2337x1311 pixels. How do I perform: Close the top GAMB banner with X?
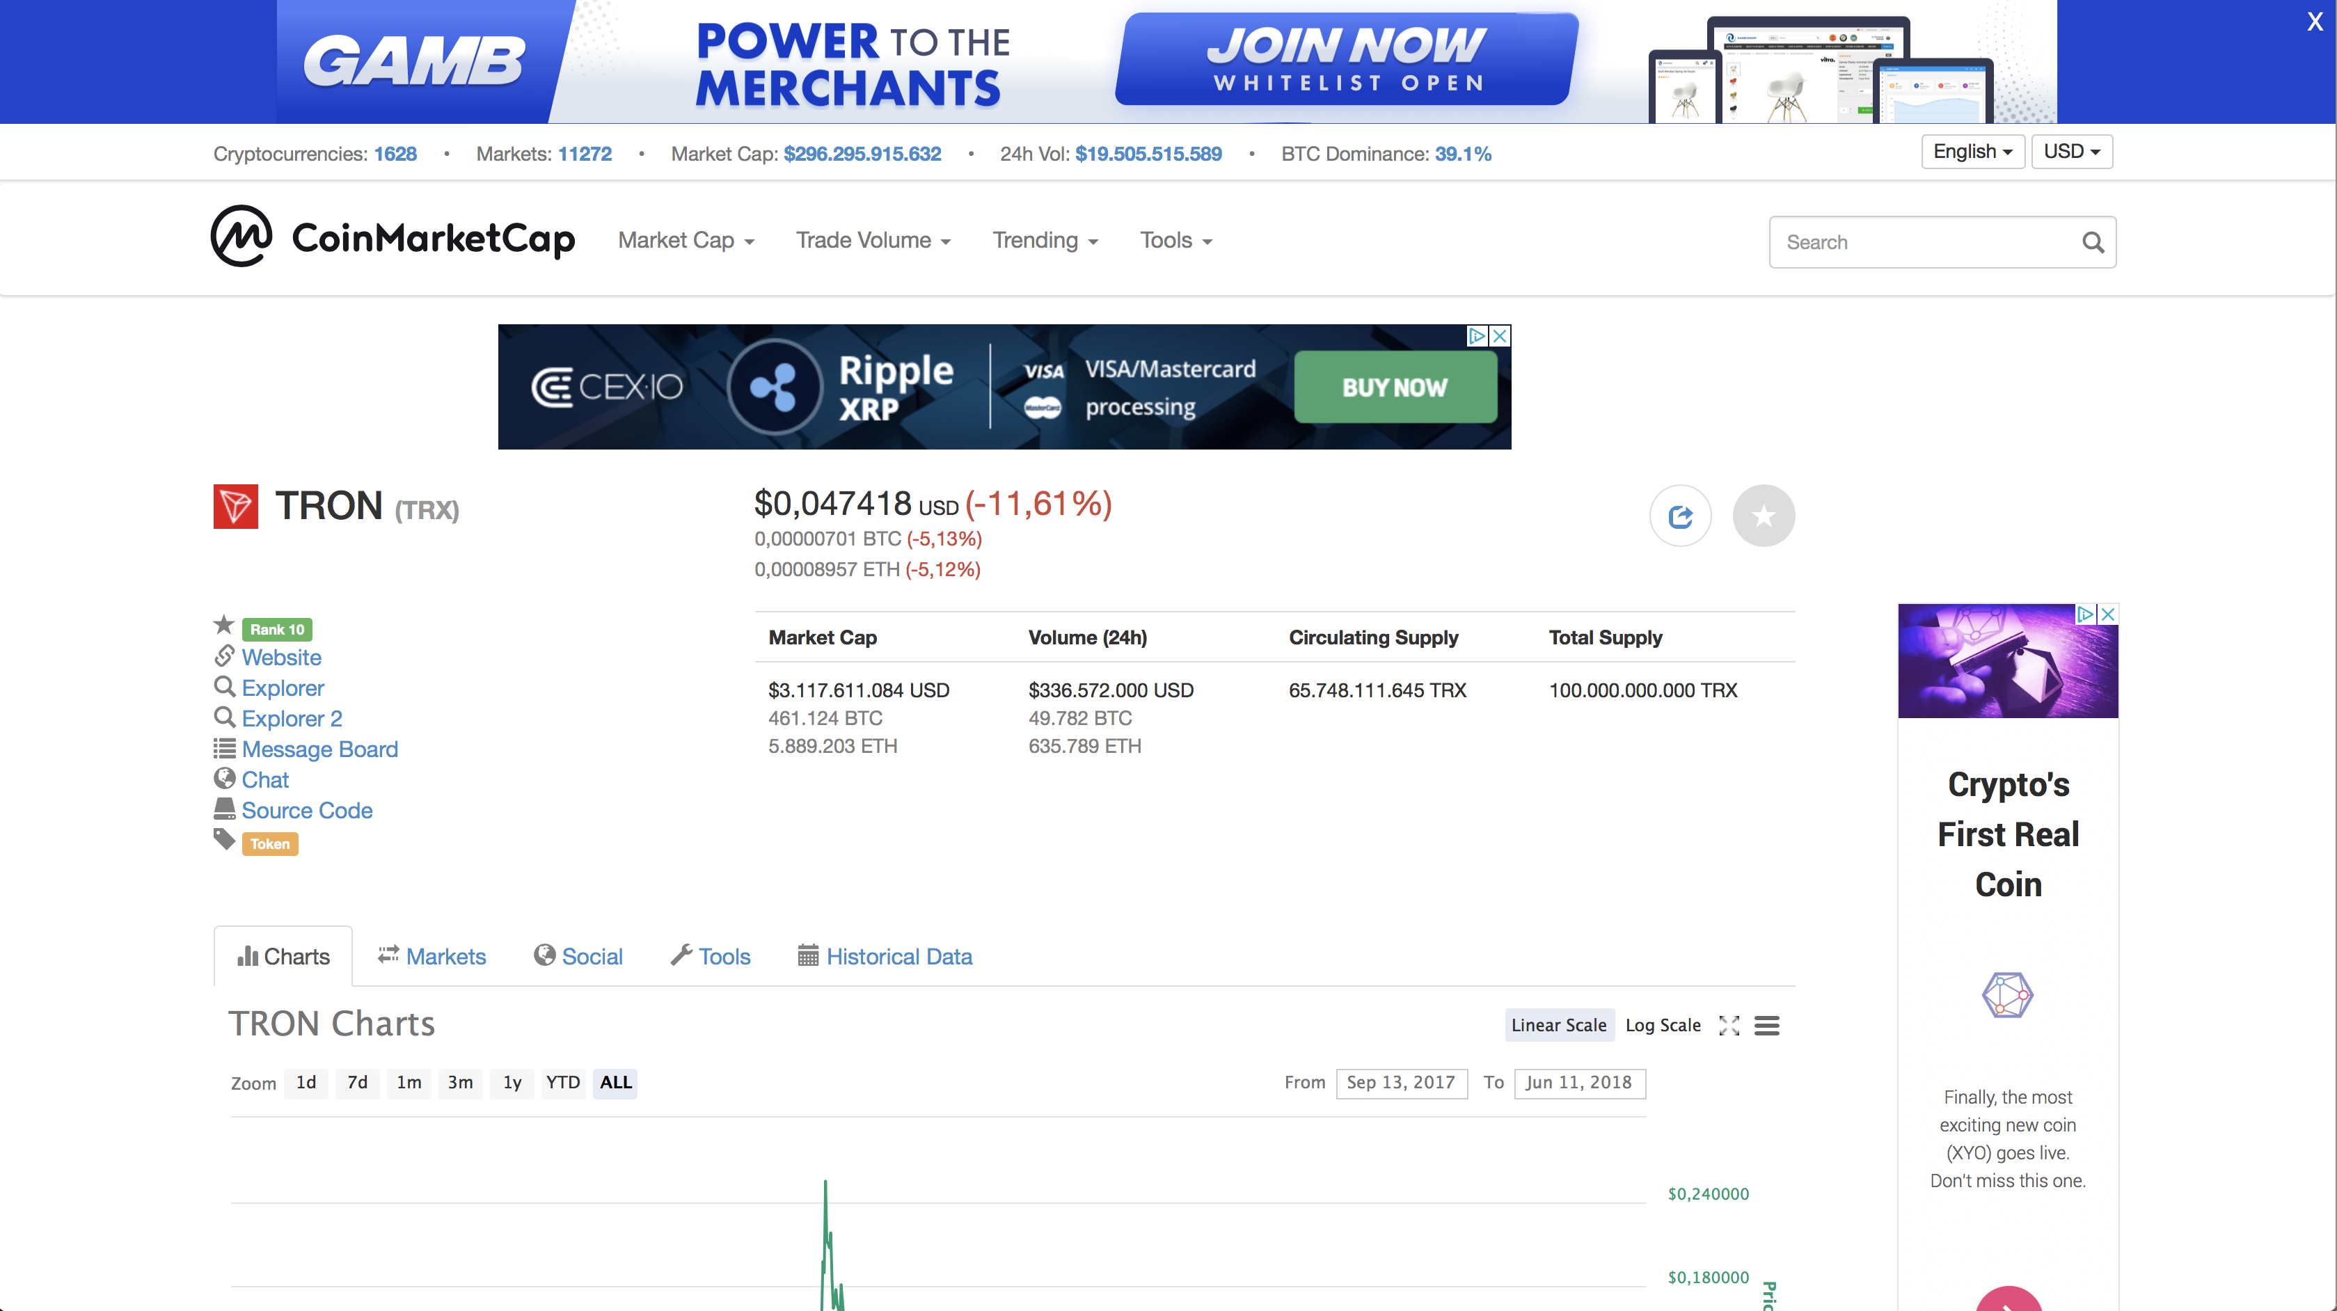pos(2314,22)
